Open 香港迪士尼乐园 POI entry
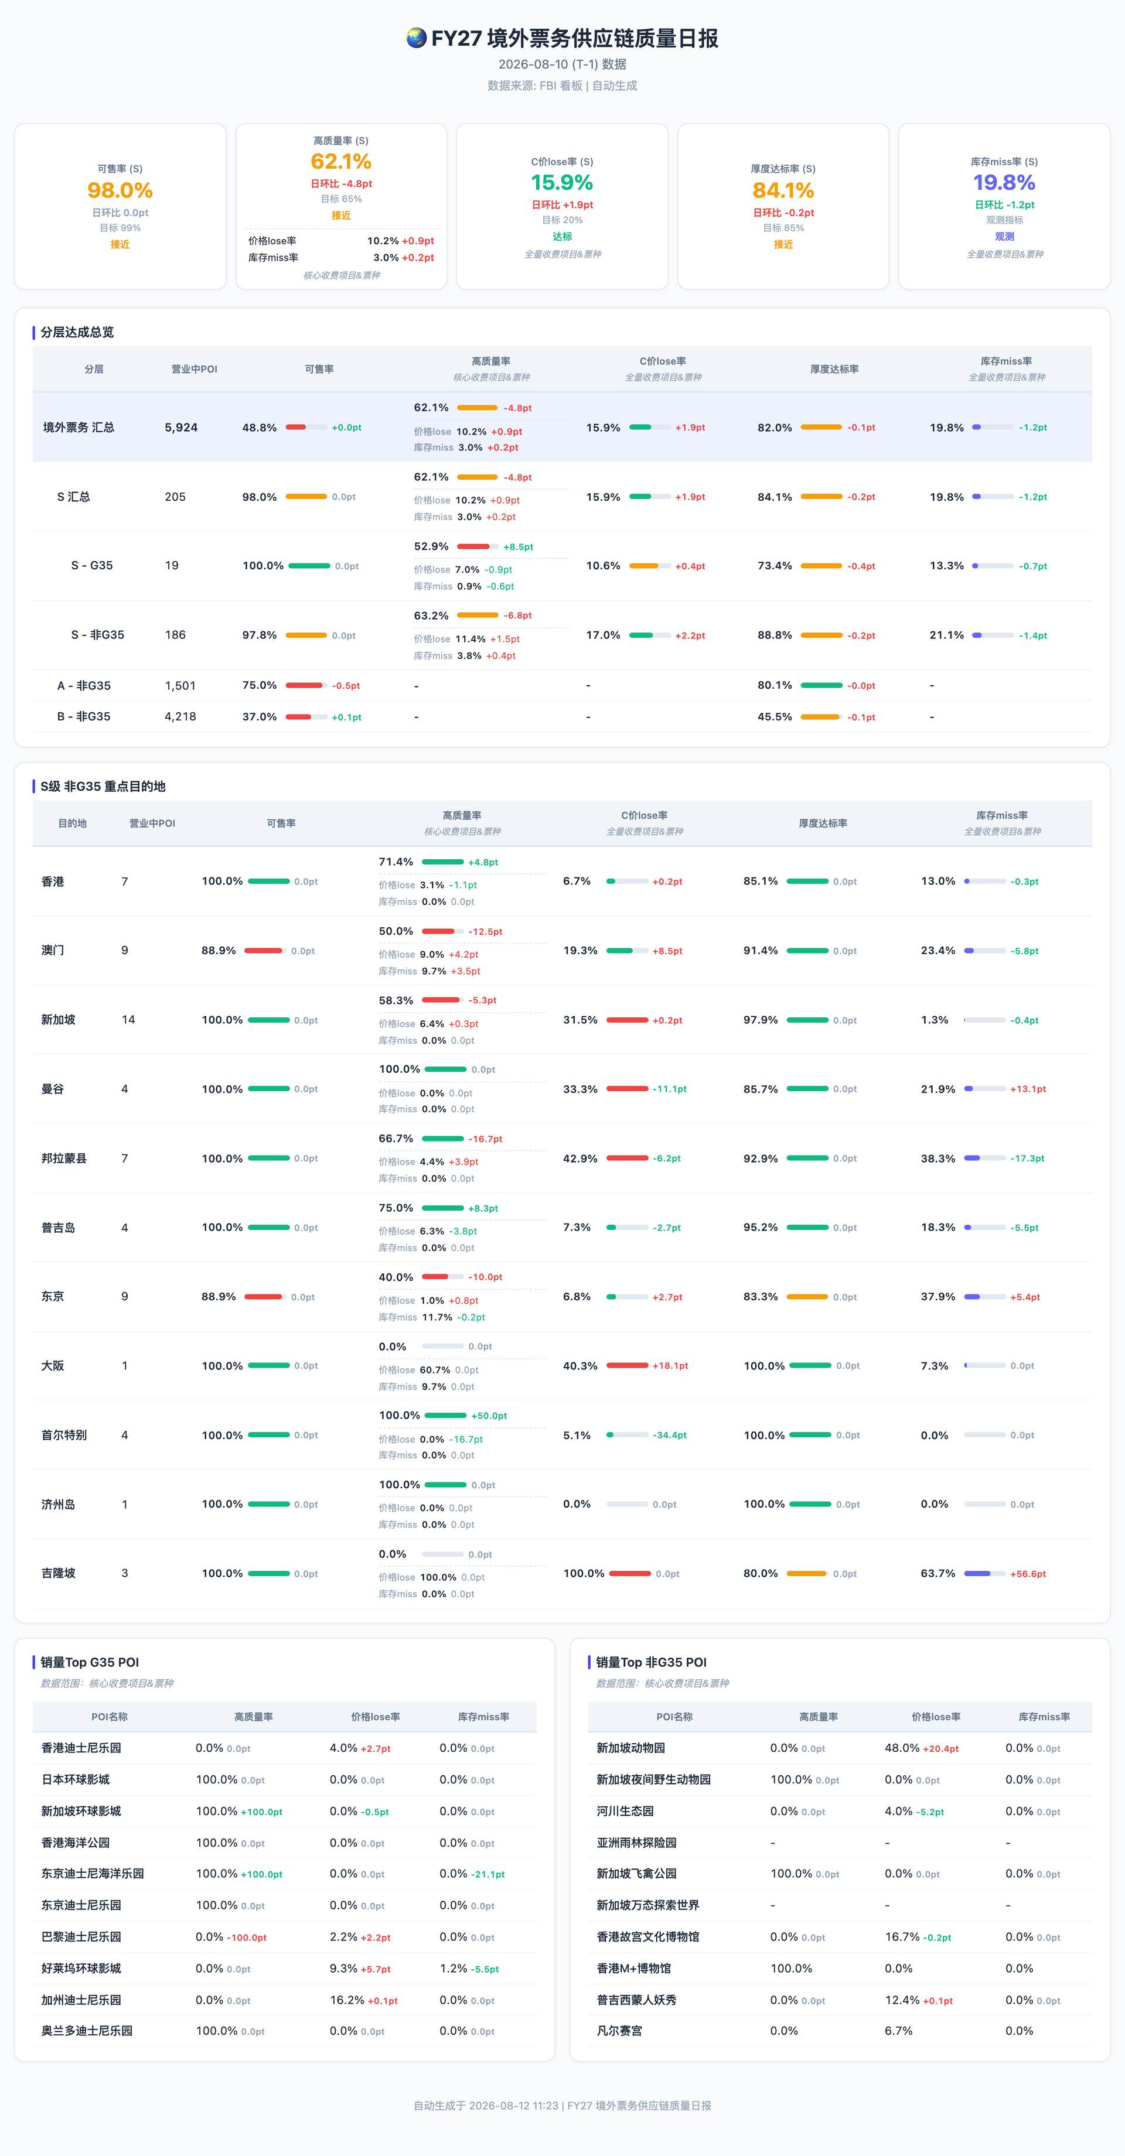This screenshot has height=2156, width=1125. pyautogui.click(x=81, y=1748)
